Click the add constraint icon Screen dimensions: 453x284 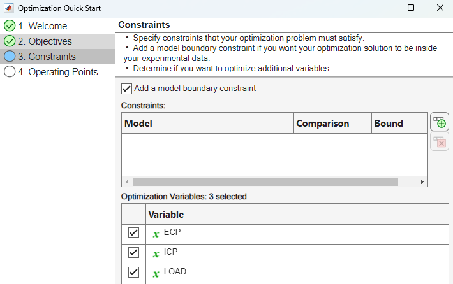[x=440, y=122]
